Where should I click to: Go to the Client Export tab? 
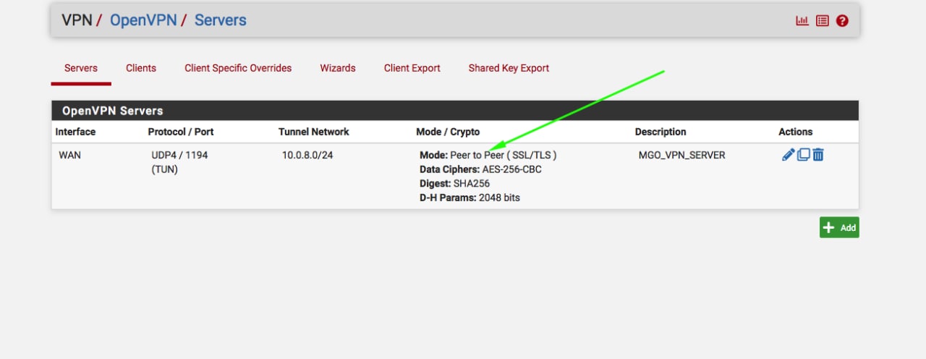[x=412, y=68]
